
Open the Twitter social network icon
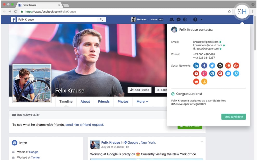(x=212, y=66)
